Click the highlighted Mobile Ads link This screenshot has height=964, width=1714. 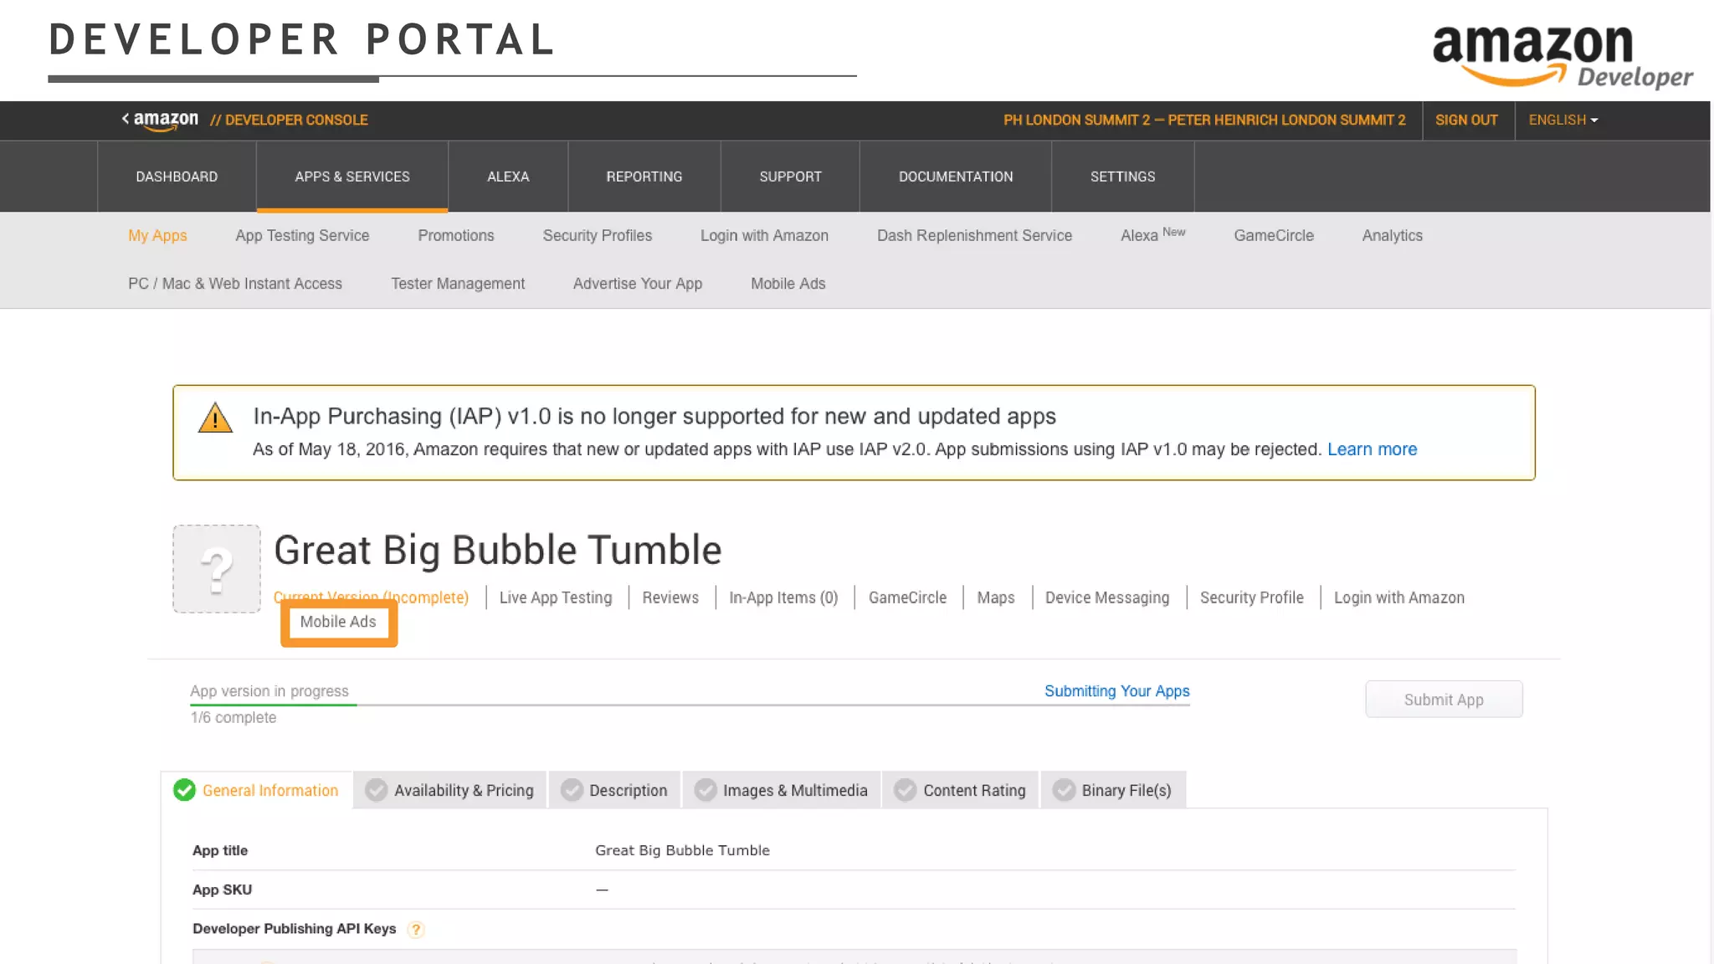(338, 622)
